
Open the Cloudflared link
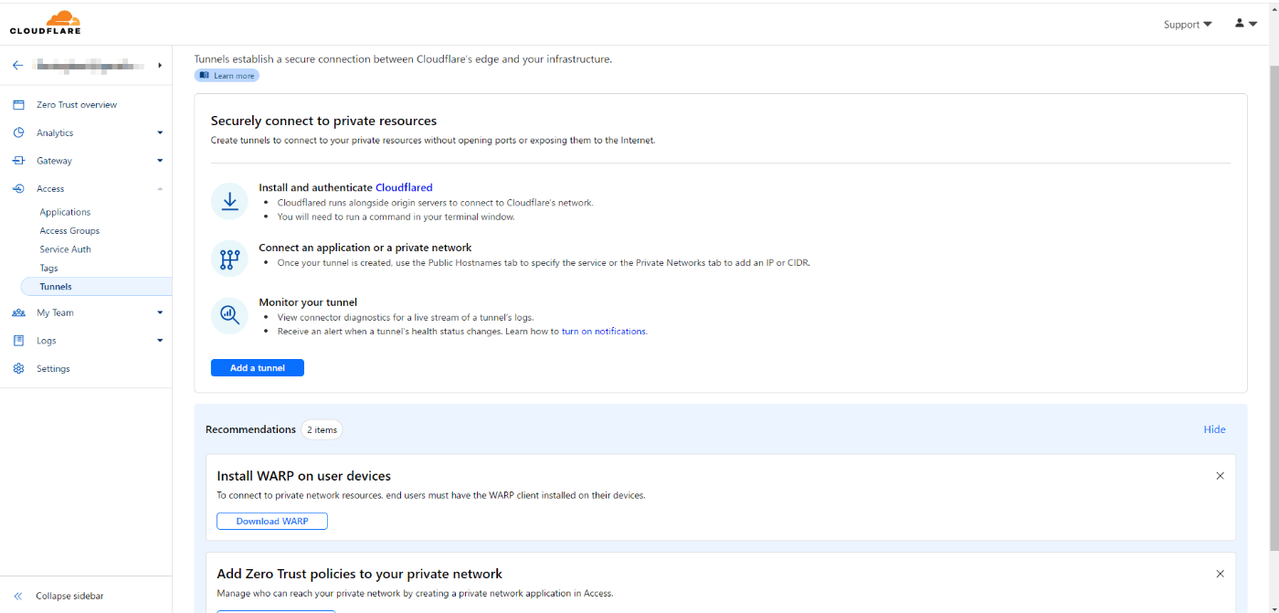point(404,187)
